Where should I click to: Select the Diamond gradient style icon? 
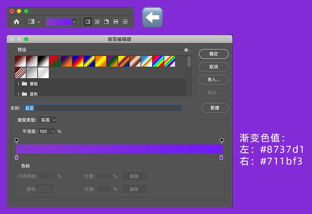pos(125,22)
